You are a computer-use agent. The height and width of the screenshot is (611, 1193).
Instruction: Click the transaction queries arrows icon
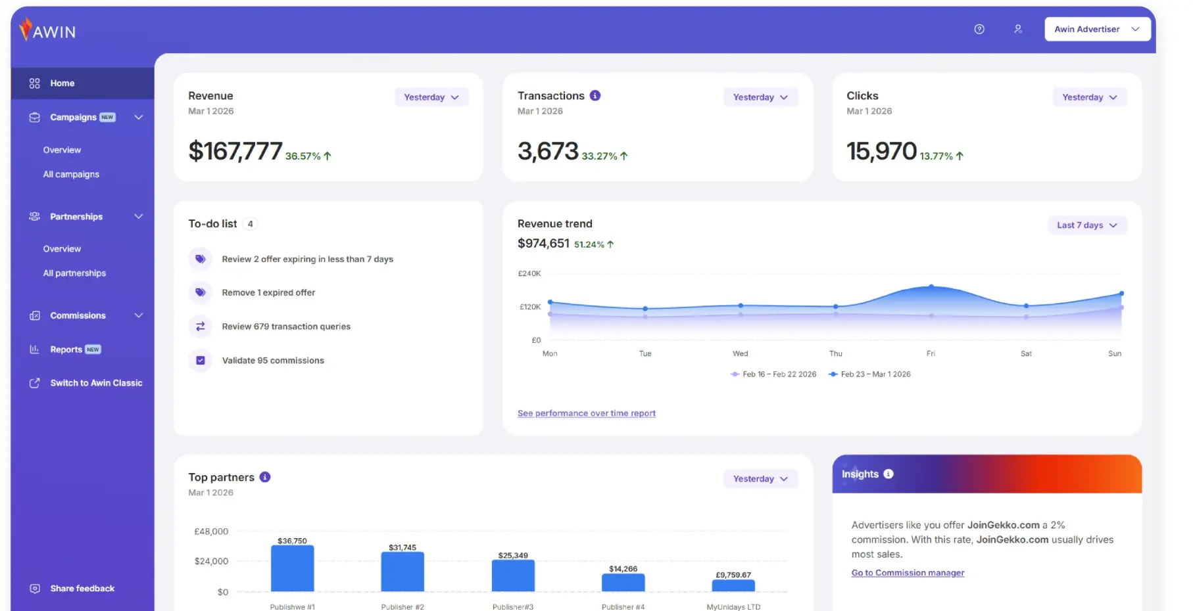click(201, 327)
